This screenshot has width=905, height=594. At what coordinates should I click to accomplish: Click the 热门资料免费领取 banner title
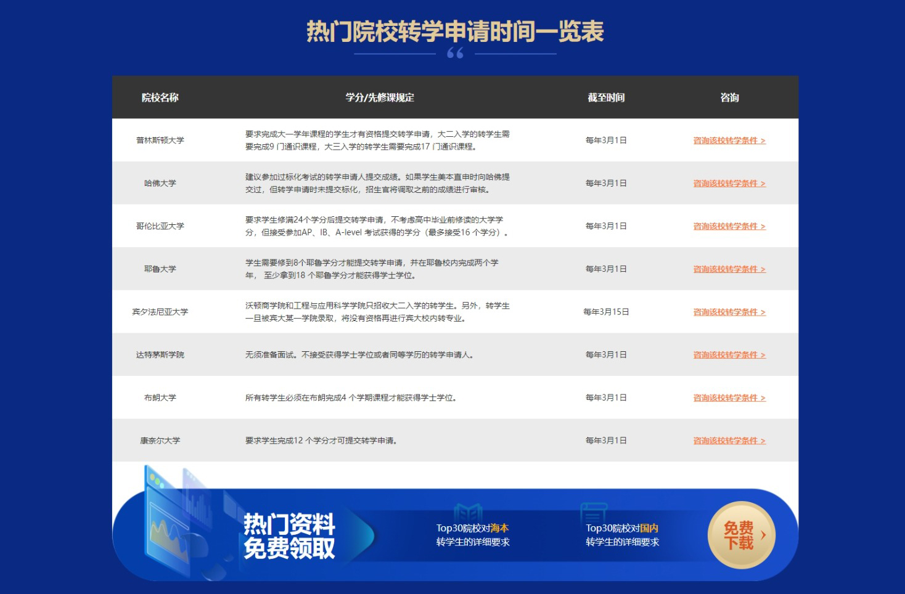(x=289, y=535)
